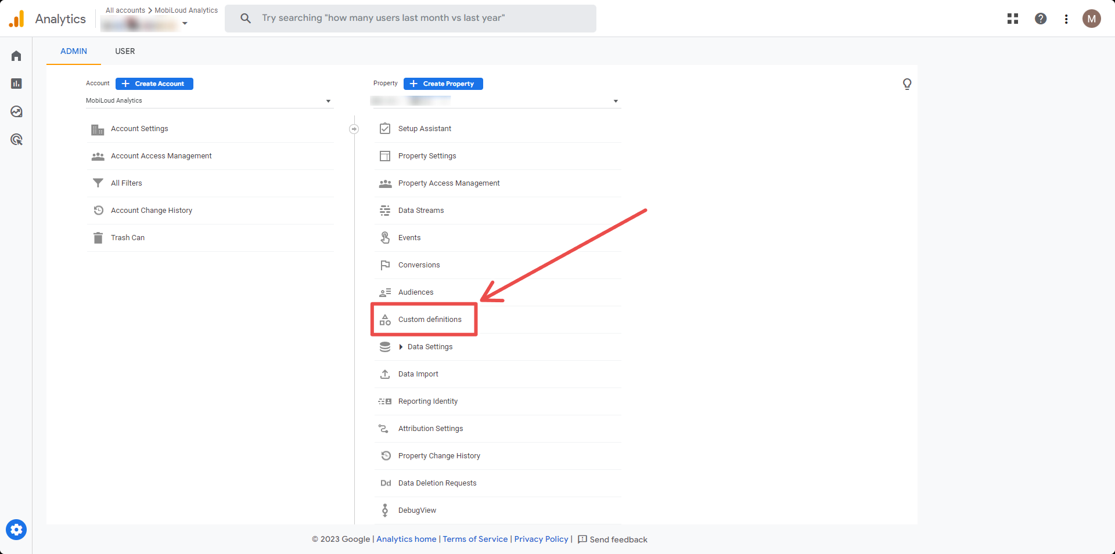Switch to the ADMIN tab
1115x554 pixels.
tap(74, 51)
